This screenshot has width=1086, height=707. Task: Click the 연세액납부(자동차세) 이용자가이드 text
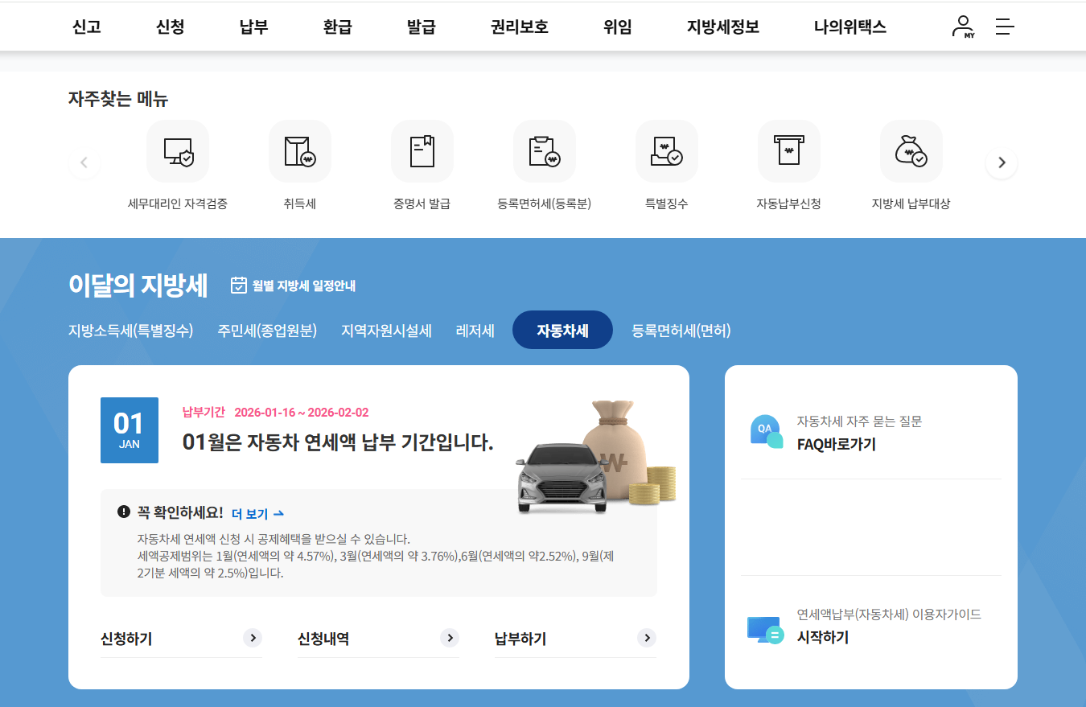tap(889, 615)
